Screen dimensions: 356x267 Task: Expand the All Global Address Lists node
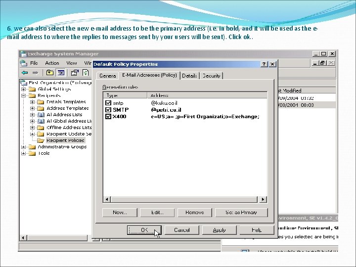(x=32, y=121)
